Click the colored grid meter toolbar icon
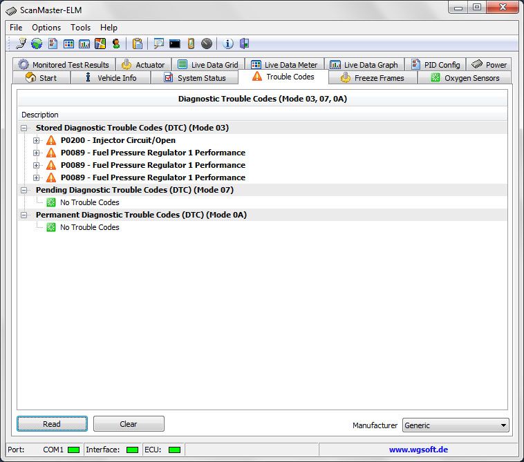 click(68, 44)
